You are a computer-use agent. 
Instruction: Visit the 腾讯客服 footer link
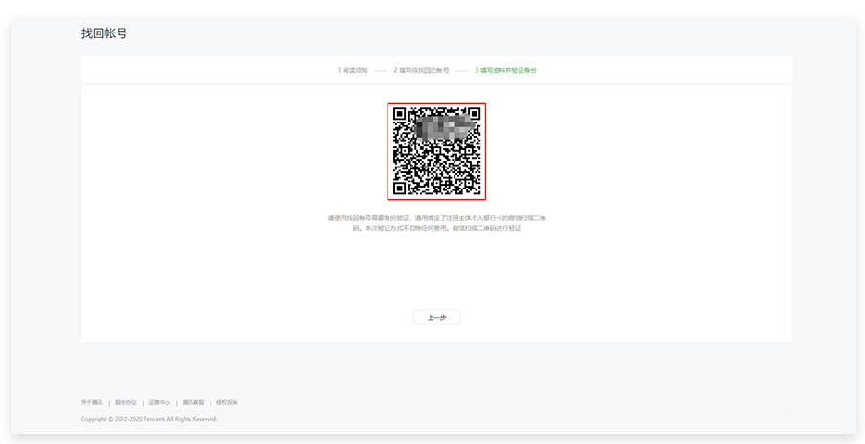(x=193, y=402)
